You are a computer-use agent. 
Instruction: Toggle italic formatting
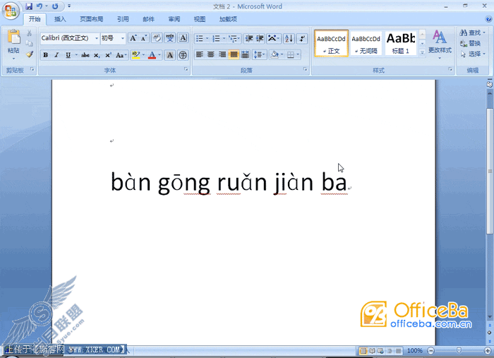point(56,55)
